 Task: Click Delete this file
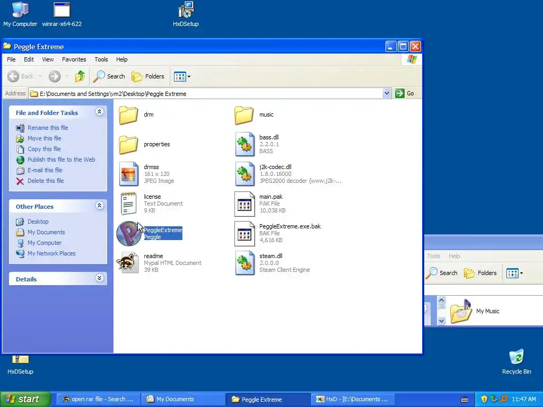(46, 181)
